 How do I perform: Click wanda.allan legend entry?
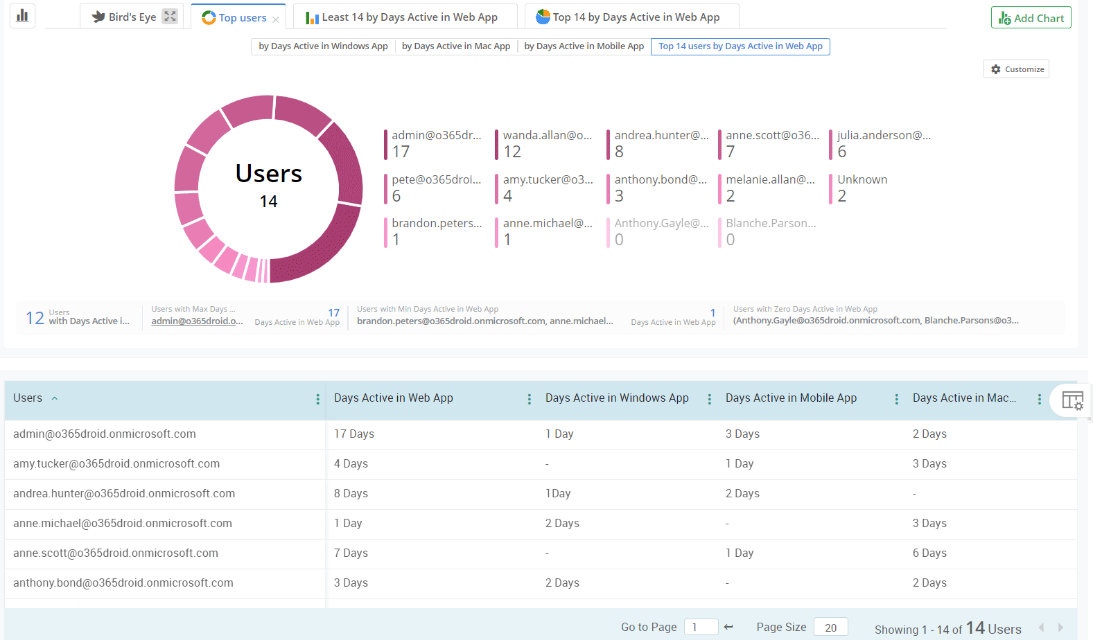pyautogui.click(x=545, y=144)
